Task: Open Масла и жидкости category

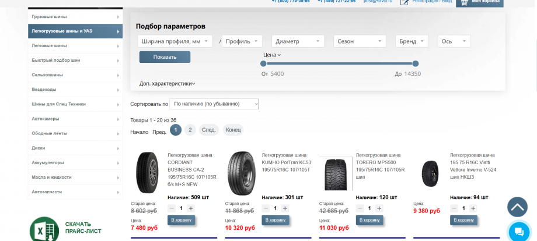Action: coord(75,177)
